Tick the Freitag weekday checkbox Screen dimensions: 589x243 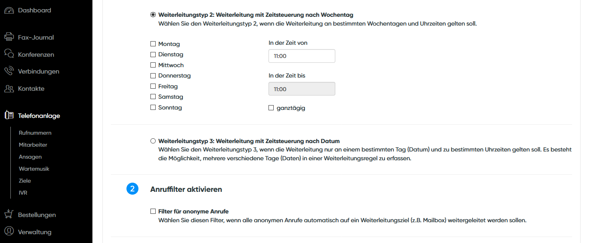coord(153,86)
